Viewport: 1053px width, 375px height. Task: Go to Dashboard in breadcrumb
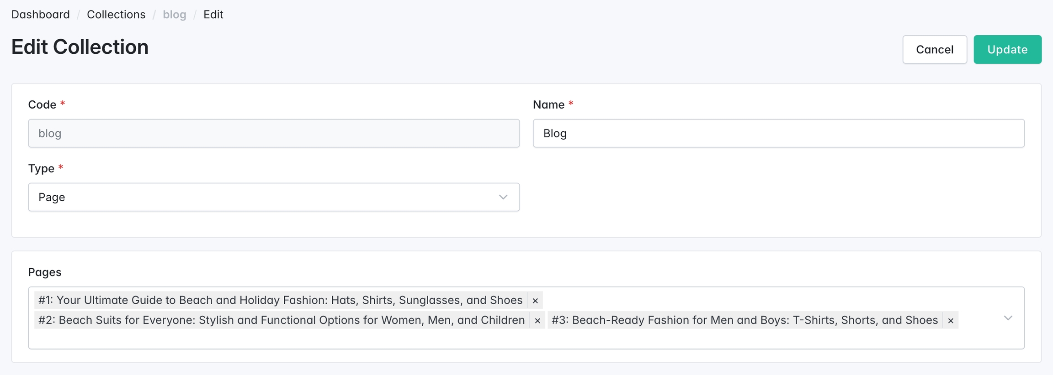(41, 15)
